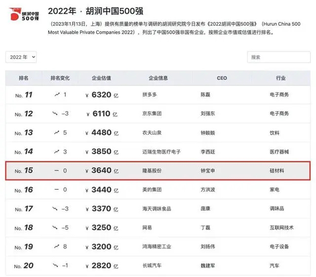The image size is (316, 277).
Task: Click the 企业信息 column header
Action: 158,78
